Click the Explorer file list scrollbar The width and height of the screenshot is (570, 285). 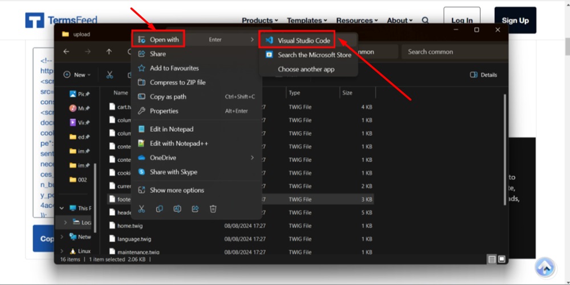point(504,150)
